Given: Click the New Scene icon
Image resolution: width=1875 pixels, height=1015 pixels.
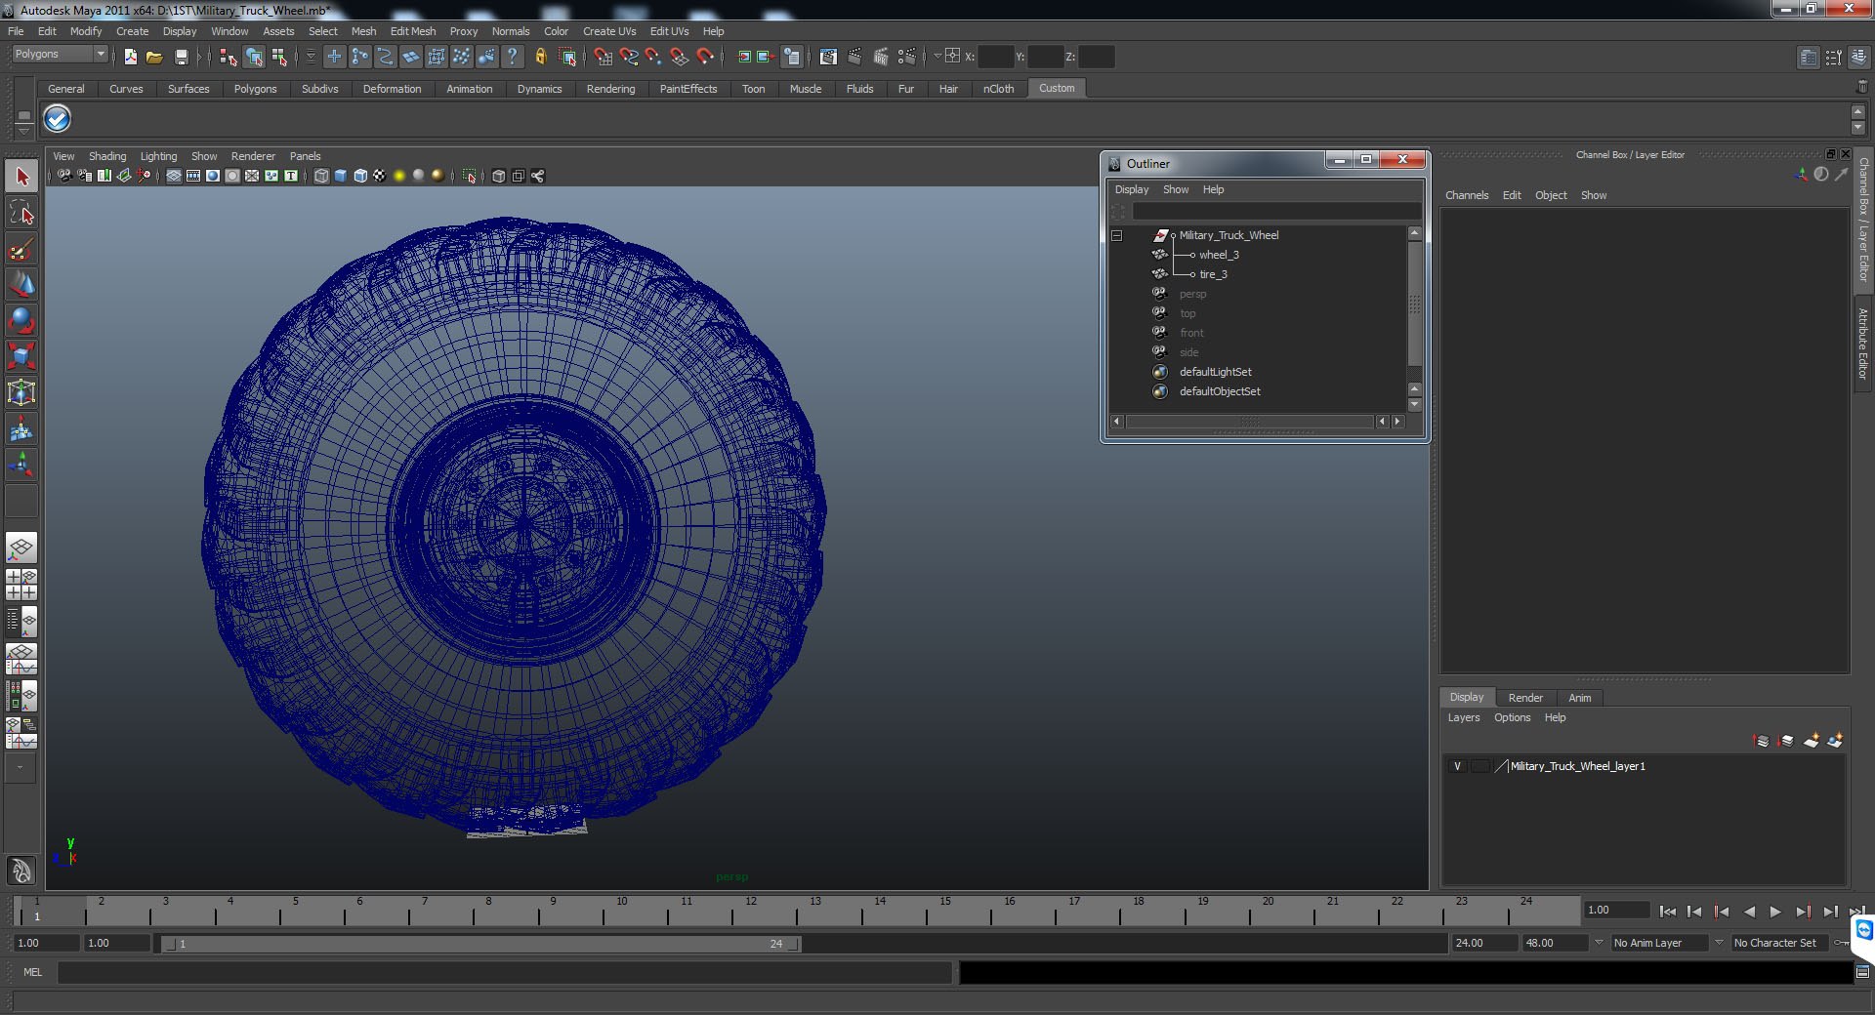Looking at the screenshot, I should coord(130,57).
